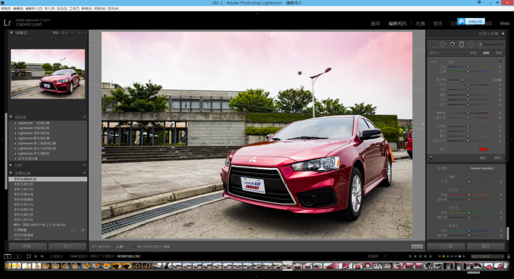Select the red eye correction tool icon

[452, 44]
